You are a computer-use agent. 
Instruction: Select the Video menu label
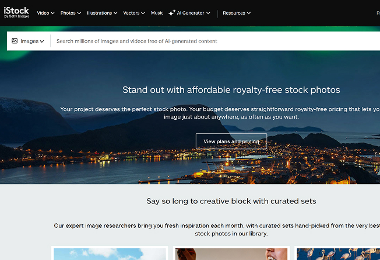click(43, 13)
